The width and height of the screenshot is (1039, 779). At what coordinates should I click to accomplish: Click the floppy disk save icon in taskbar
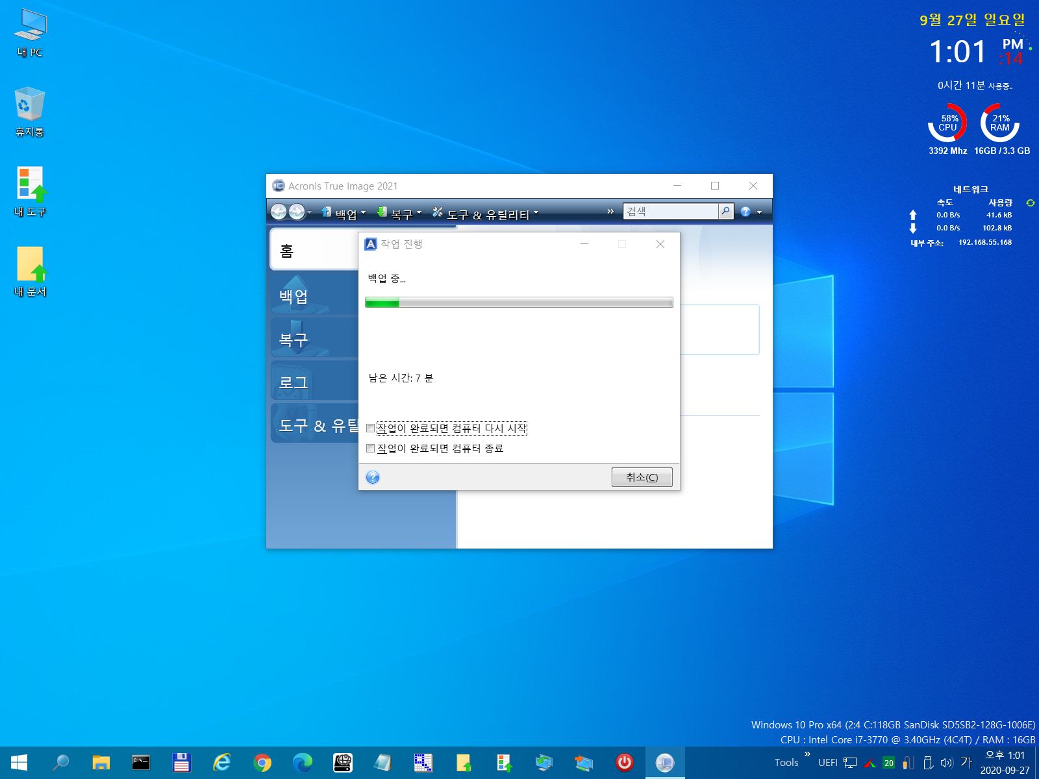pyautogui.click(x=181, y=763)
